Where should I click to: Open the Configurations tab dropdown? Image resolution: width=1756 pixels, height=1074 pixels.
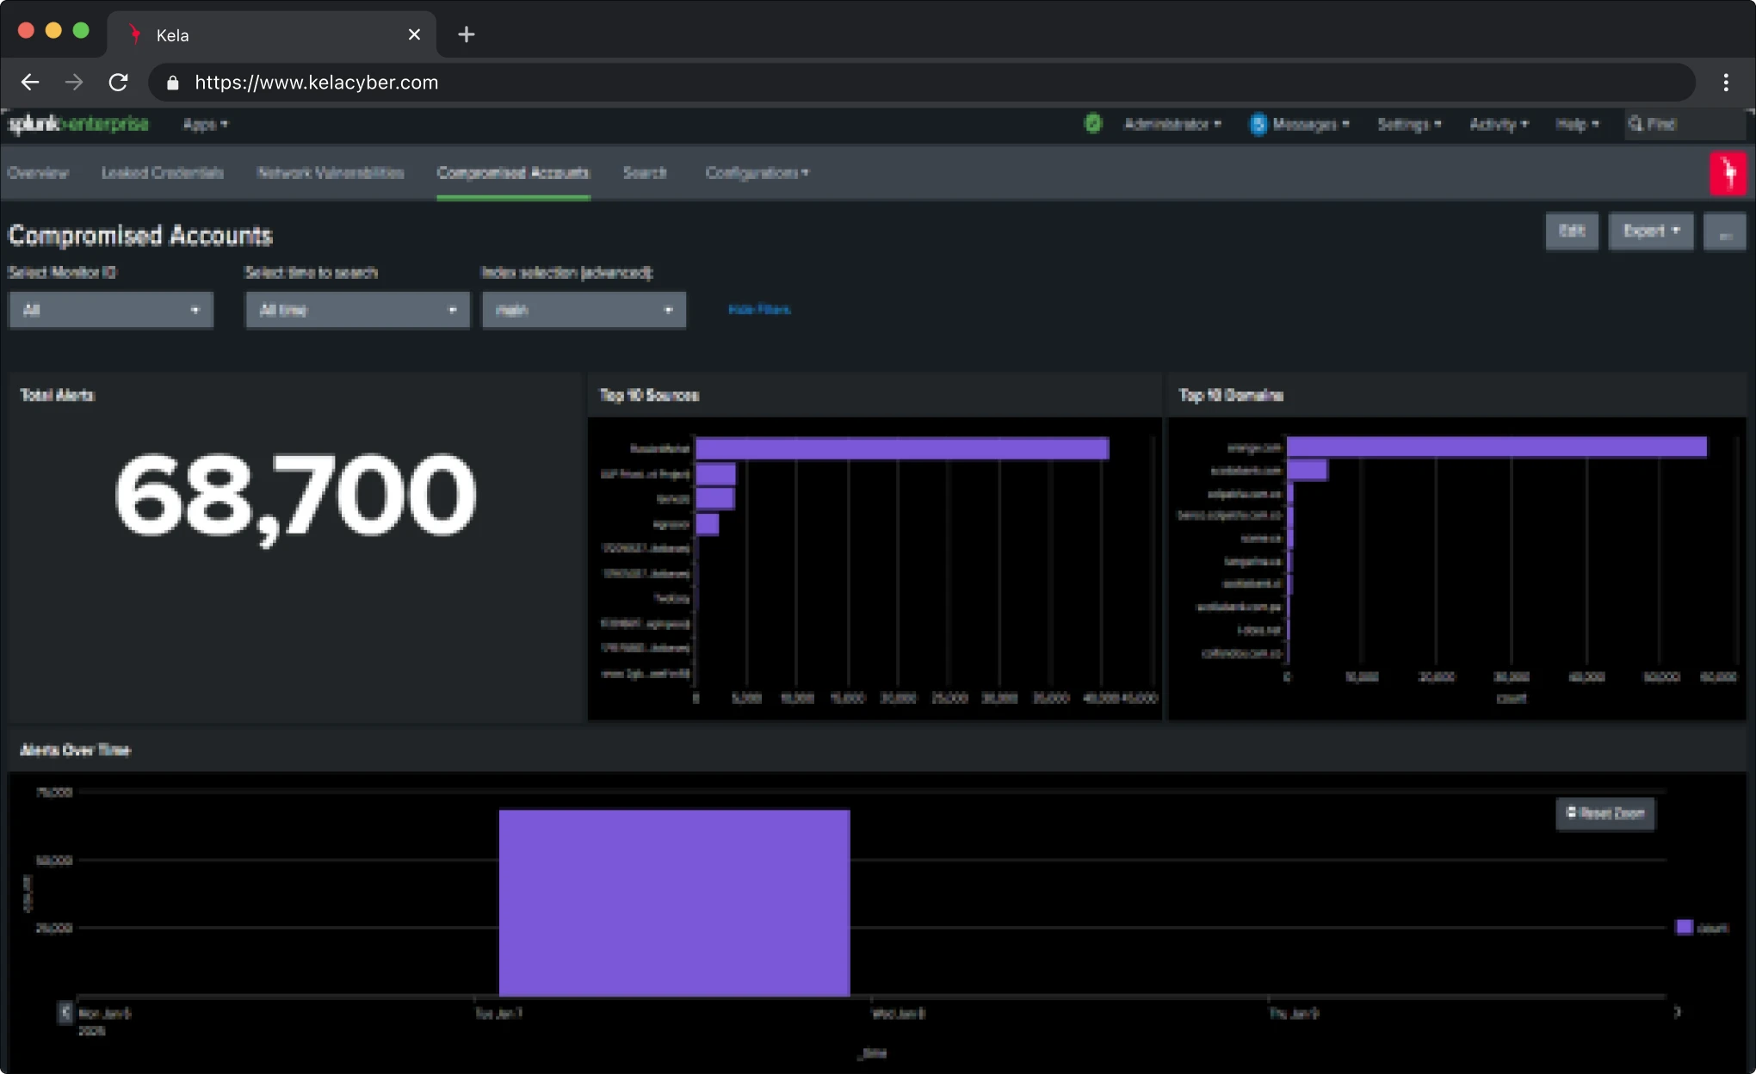[x=757, y=173]
